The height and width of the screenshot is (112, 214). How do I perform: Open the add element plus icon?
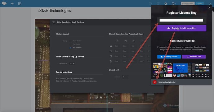pyautogui.click(x=12, y=4)
